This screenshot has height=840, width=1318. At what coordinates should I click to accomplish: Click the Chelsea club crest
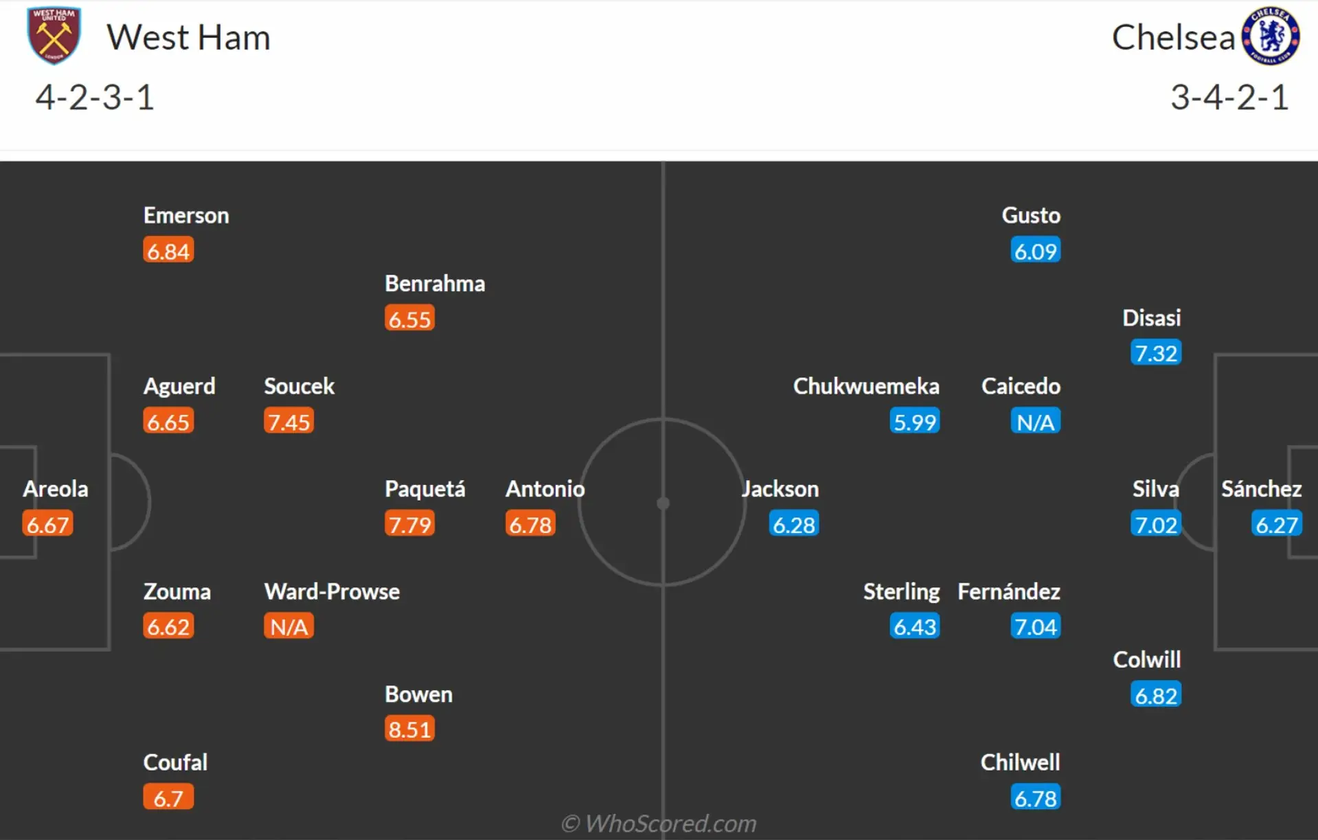click(x=1271, y=36)
